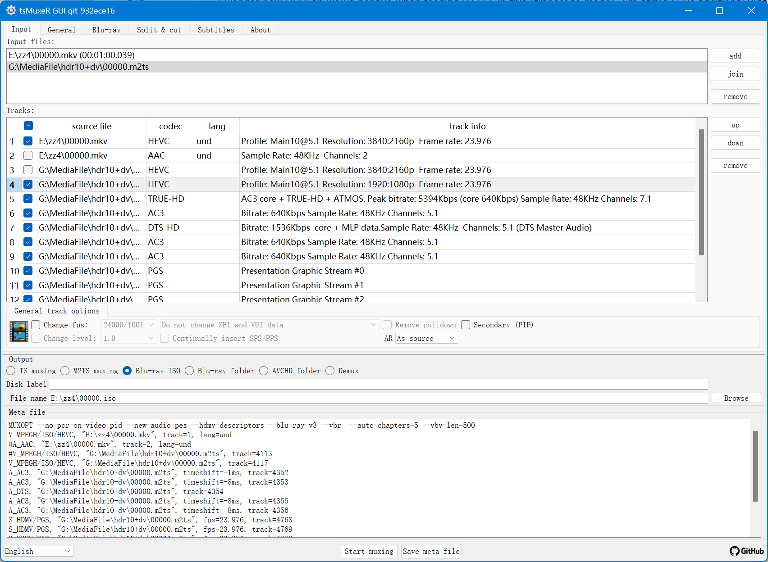Select Blu-ray ISO output option
This screenshot has width=768, height=562.
coord(128,371)
